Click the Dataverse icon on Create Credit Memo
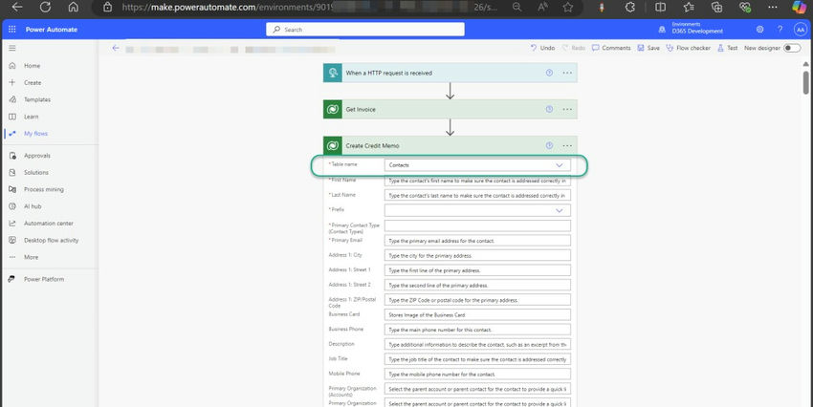The height and width of the screenshot is (407, 813). click(333, 145)
